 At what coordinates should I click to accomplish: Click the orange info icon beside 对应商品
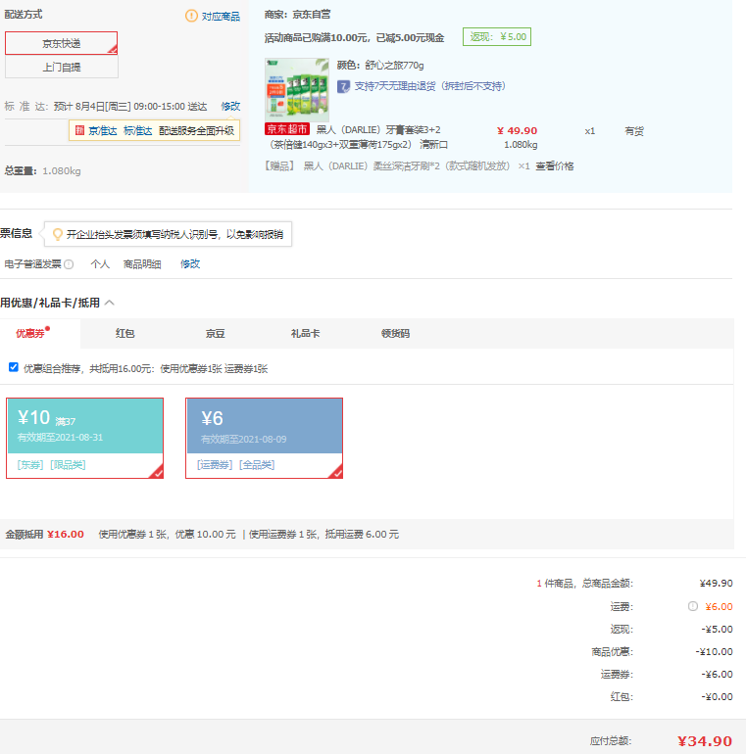pyautogui.click(x=191, y=16)
